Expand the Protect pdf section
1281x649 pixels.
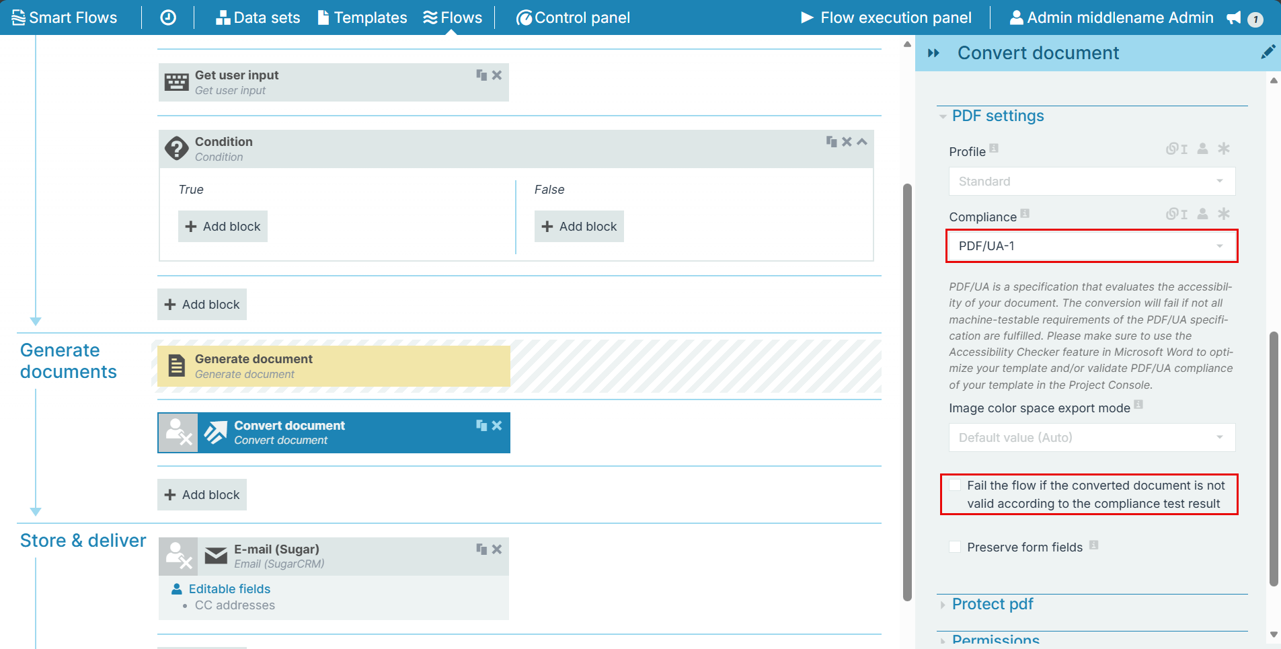point(992,604)
